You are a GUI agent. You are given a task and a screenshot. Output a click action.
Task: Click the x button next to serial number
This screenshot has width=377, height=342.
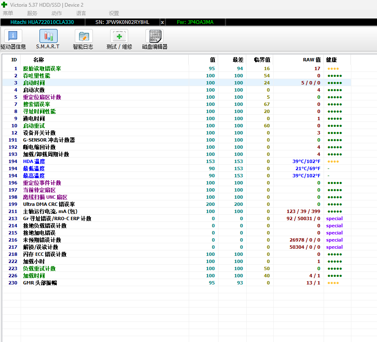click(x=162, y=22)
